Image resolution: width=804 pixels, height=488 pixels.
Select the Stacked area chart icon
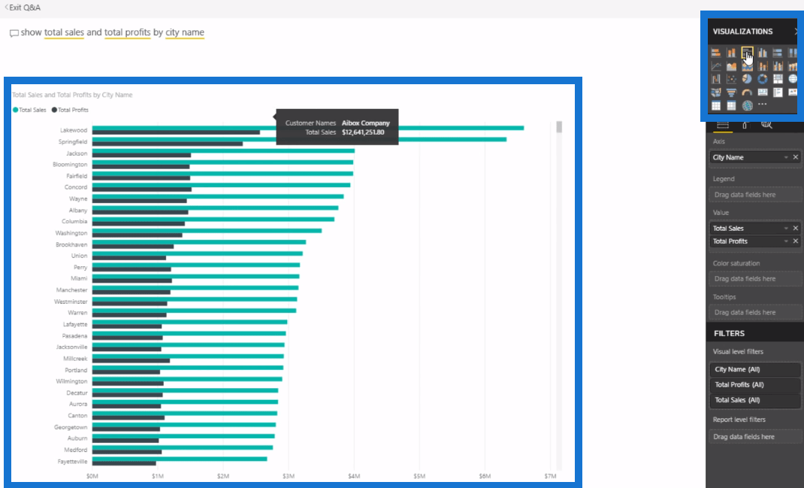tap(747, 66)
